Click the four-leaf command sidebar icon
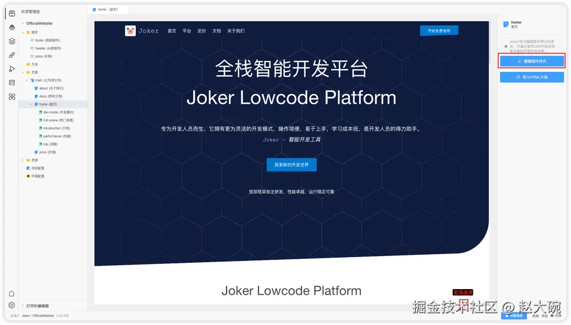Viewport: 571px width, 325px height. tap(12, 96)
